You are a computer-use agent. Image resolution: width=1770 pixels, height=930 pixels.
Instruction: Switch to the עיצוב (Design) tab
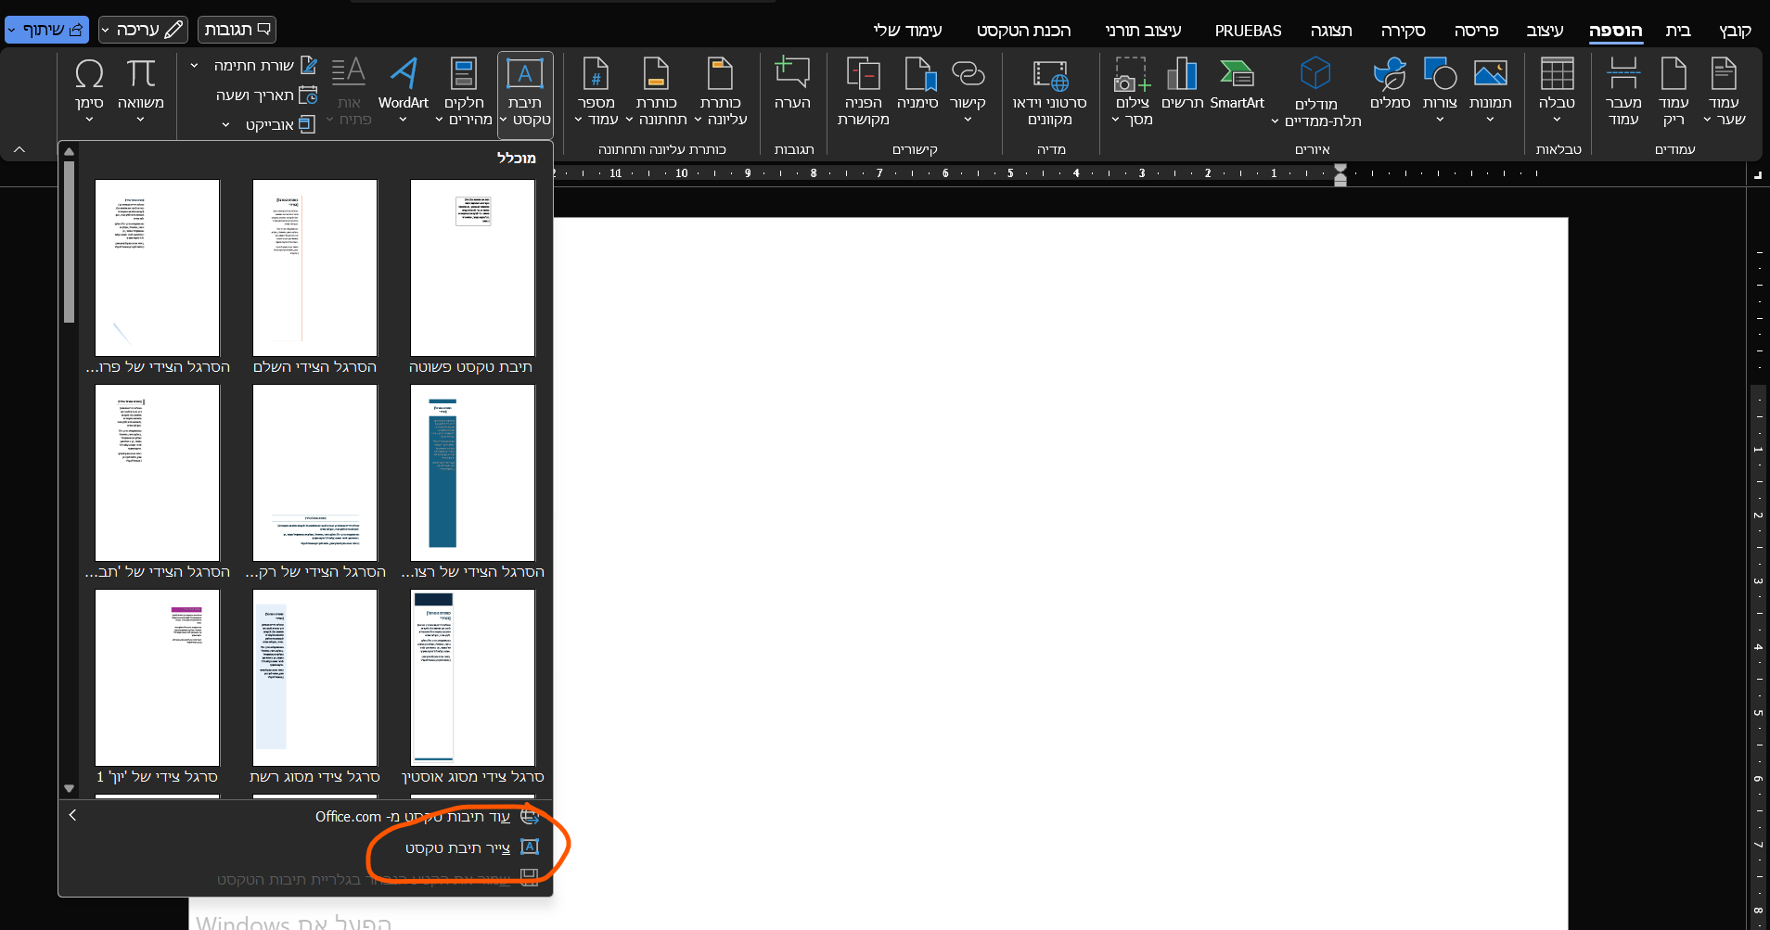point(1545,31)
